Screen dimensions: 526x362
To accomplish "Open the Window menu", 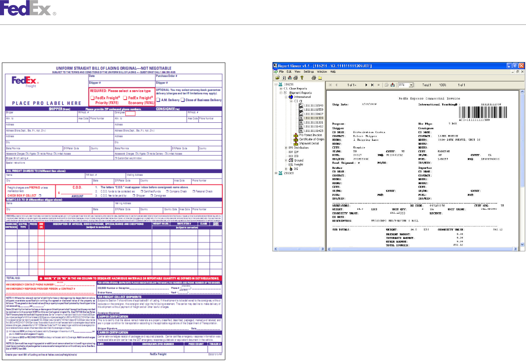I will [322, 72].
